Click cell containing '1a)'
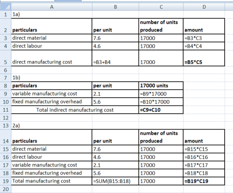This screenshot has height=193, width=233. click(x=52, y=15)
